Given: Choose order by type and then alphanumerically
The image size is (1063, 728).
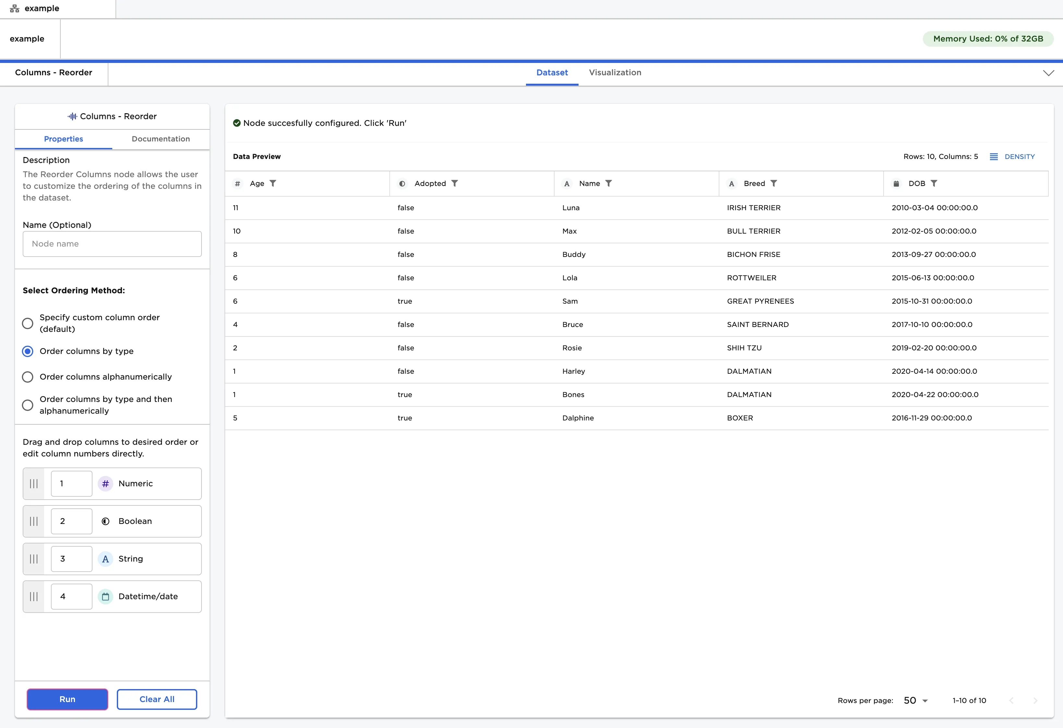Looking at the screenshot, I should pyautogui.click(x=28, y=405).
